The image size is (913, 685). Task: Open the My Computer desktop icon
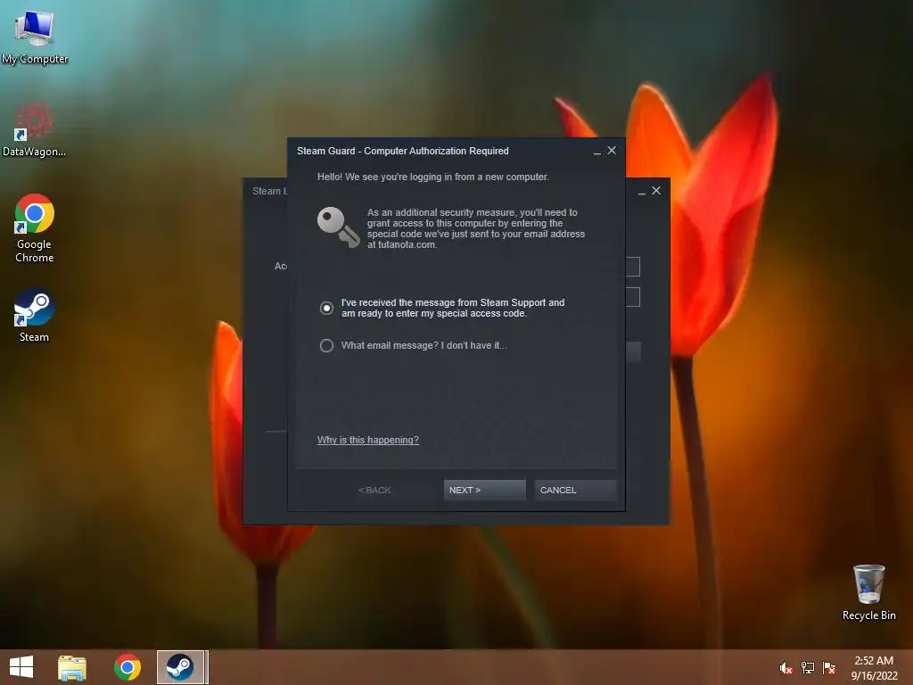(35, 37)
